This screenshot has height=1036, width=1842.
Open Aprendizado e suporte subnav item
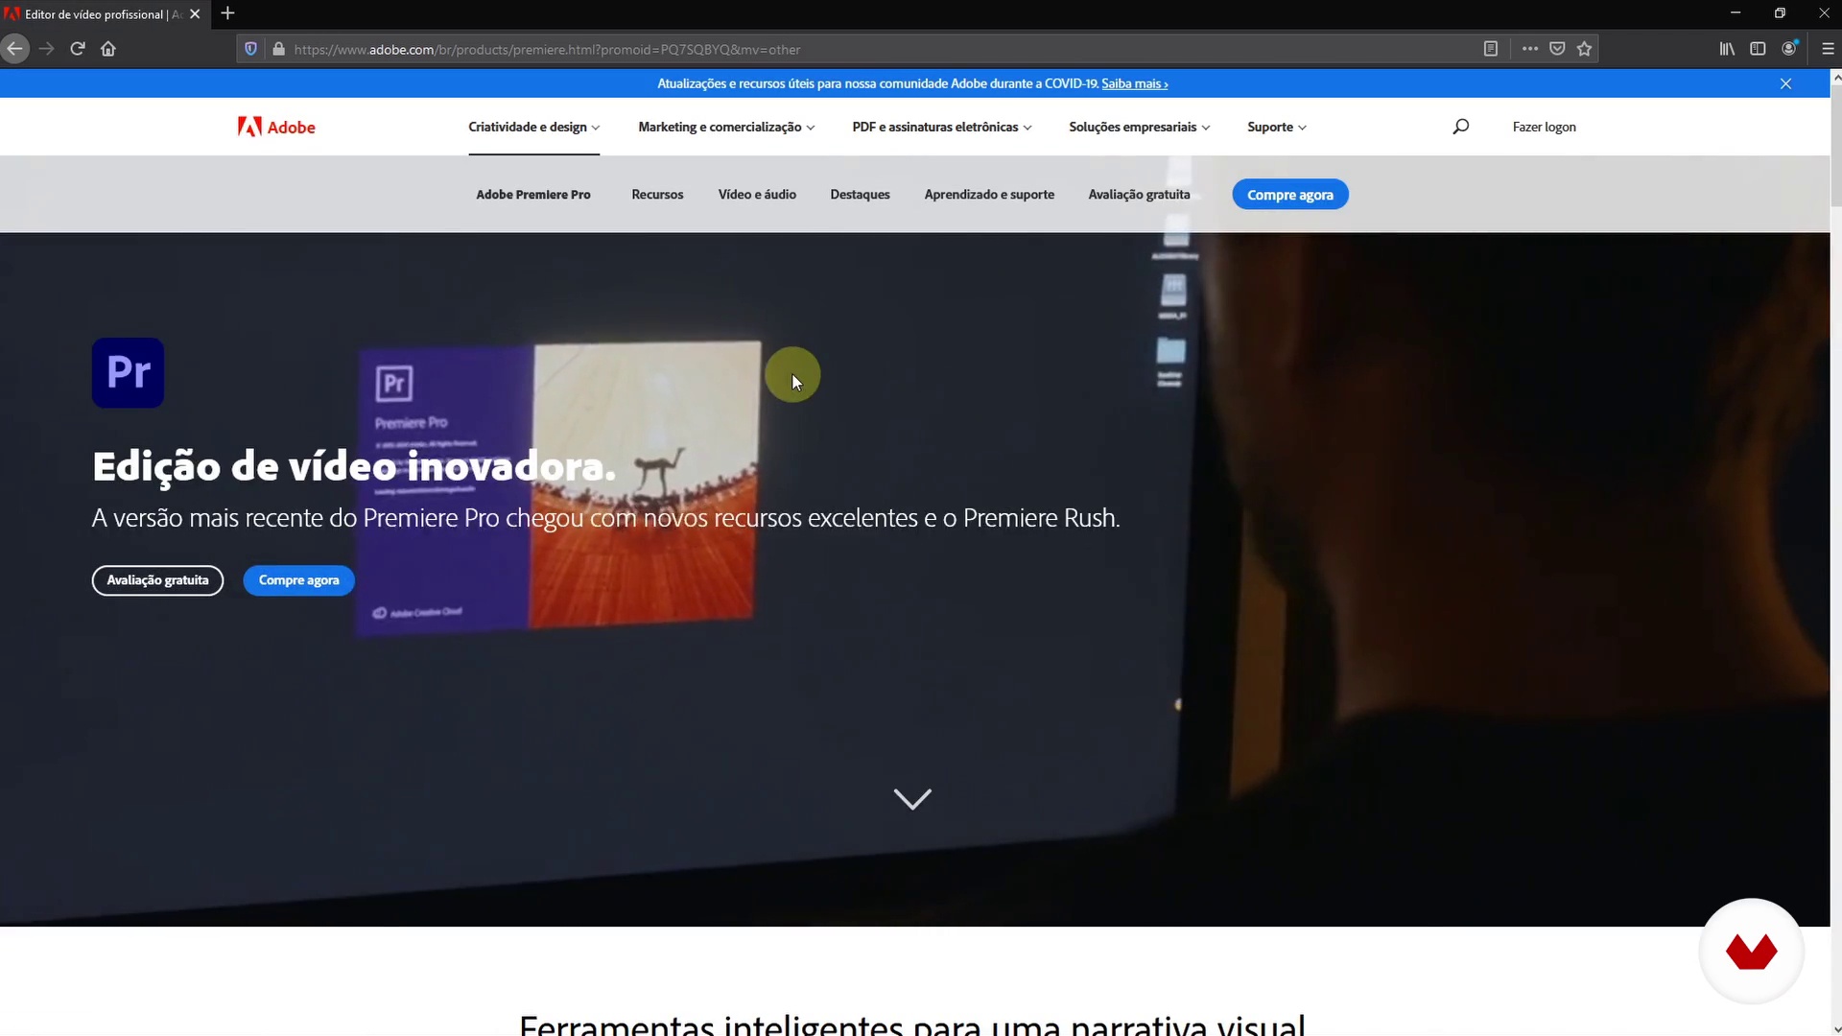point(989,195)
